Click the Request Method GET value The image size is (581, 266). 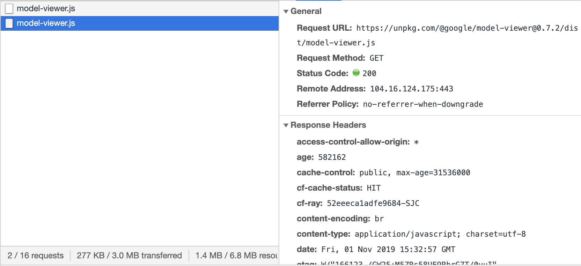(376, 58)
